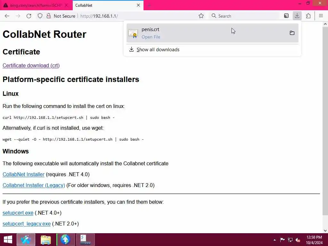The width and height of the screenshot is (328, 246).
Task: Select the penis.crt download entry
Action: [x=213, y=33]
